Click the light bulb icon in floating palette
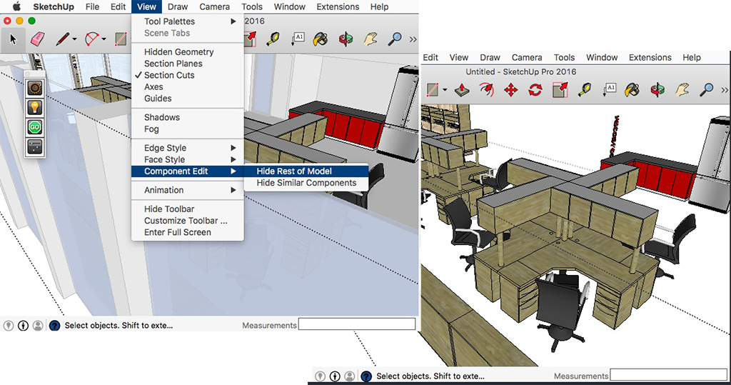 [35, 107]
